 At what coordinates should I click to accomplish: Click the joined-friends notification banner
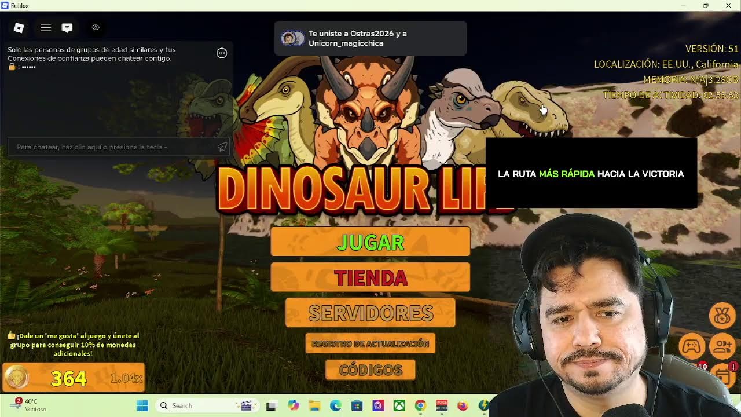[370, 38]
